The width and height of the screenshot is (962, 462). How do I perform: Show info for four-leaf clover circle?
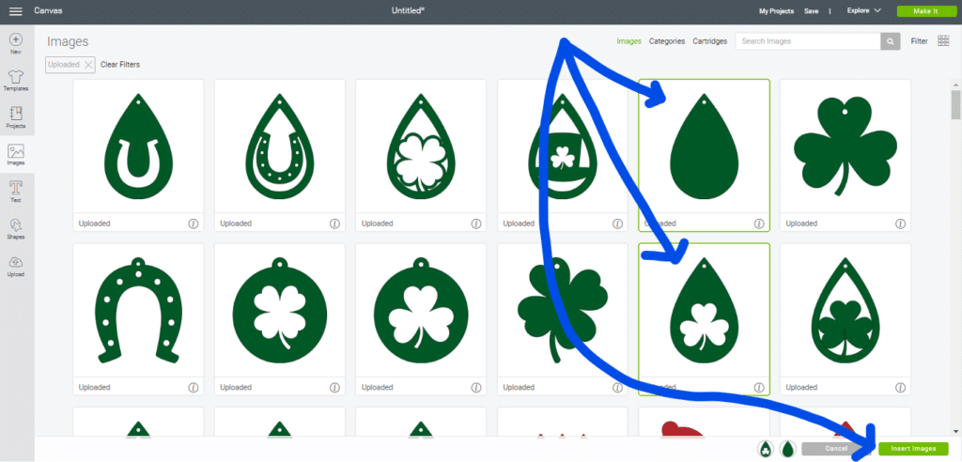tap(334, 388)
